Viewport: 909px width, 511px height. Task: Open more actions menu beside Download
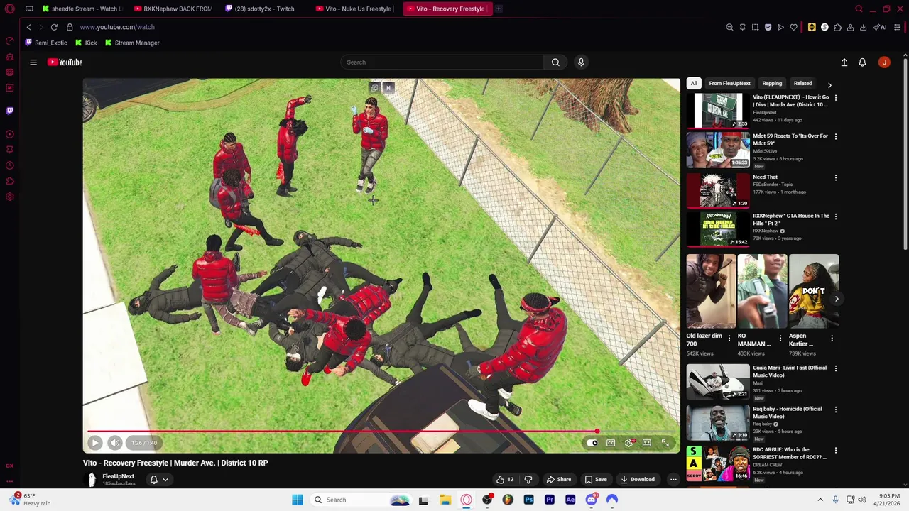[x=673, y=479]
